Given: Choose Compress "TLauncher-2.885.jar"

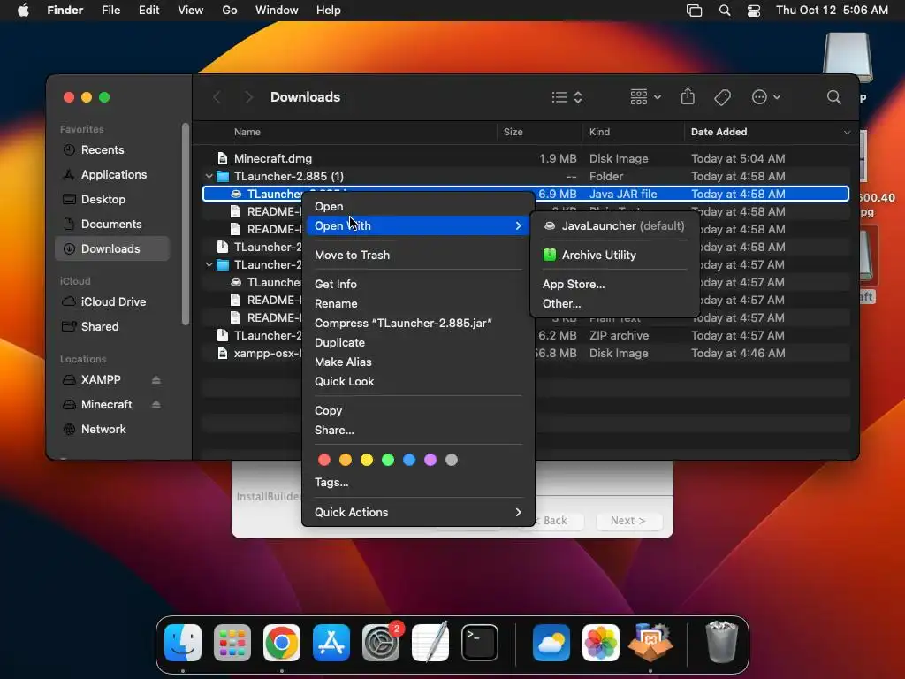Looking at the screenshot, I should (417, 324).
